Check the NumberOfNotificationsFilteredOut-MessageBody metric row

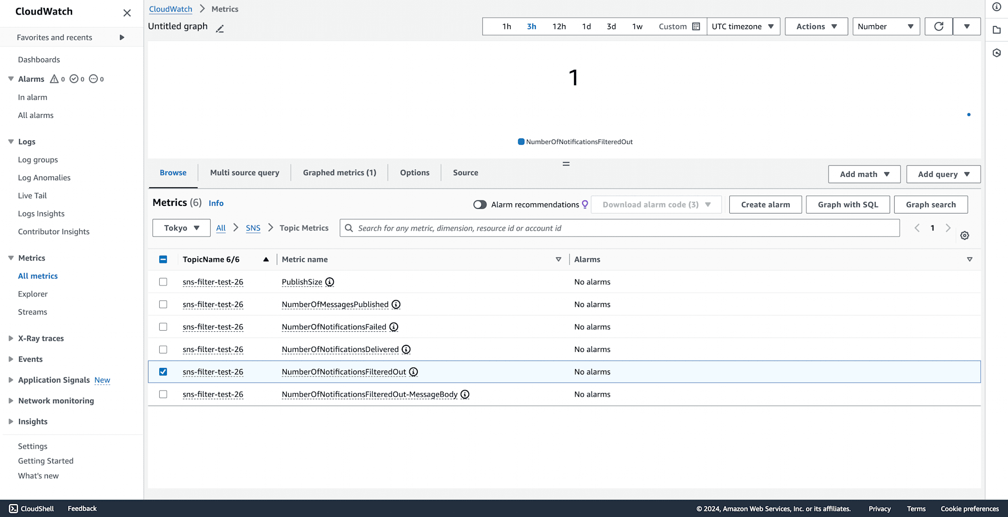(x=163, y=394)
